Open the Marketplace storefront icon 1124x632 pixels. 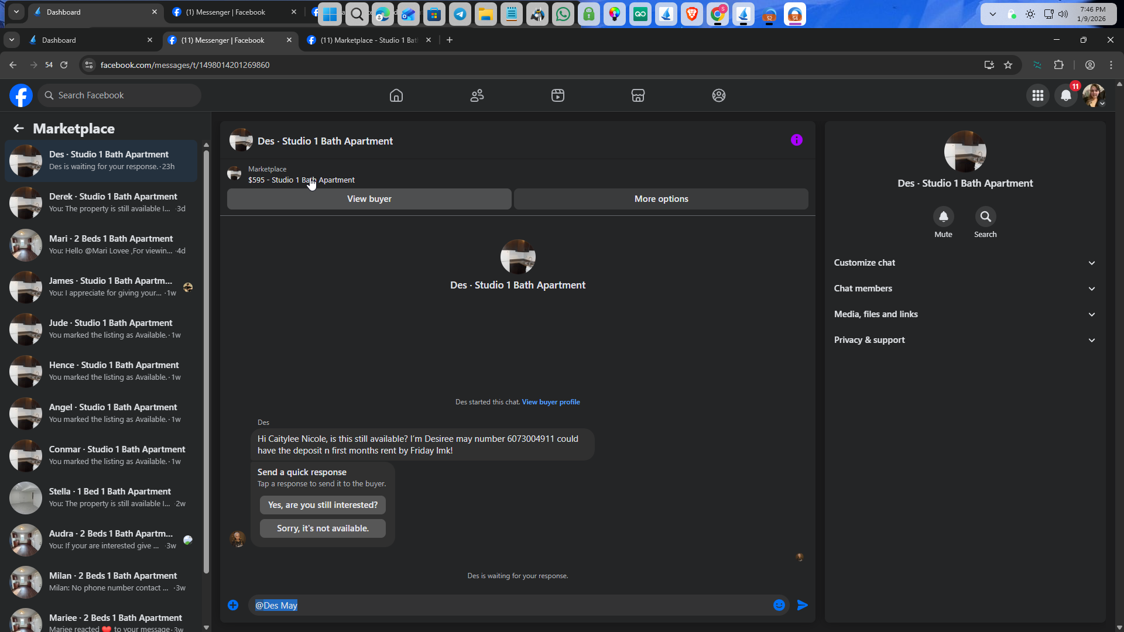638,95
